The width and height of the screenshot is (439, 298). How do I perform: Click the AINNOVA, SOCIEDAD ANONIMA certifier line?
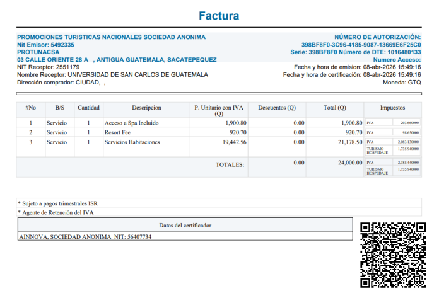click(85, 237)
